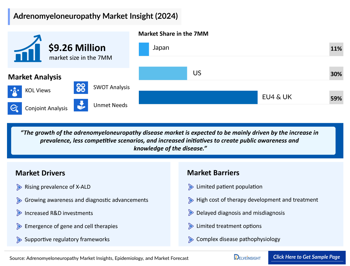Screen dimensions: 350x266
Task: Click the Unmet Needs hand icon
Action: 81,105
